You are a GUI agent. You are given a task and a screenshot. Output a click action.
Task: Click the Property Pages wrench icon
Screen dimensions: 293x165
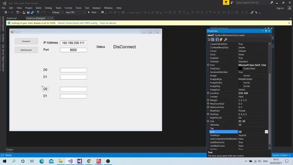[226, 39]
